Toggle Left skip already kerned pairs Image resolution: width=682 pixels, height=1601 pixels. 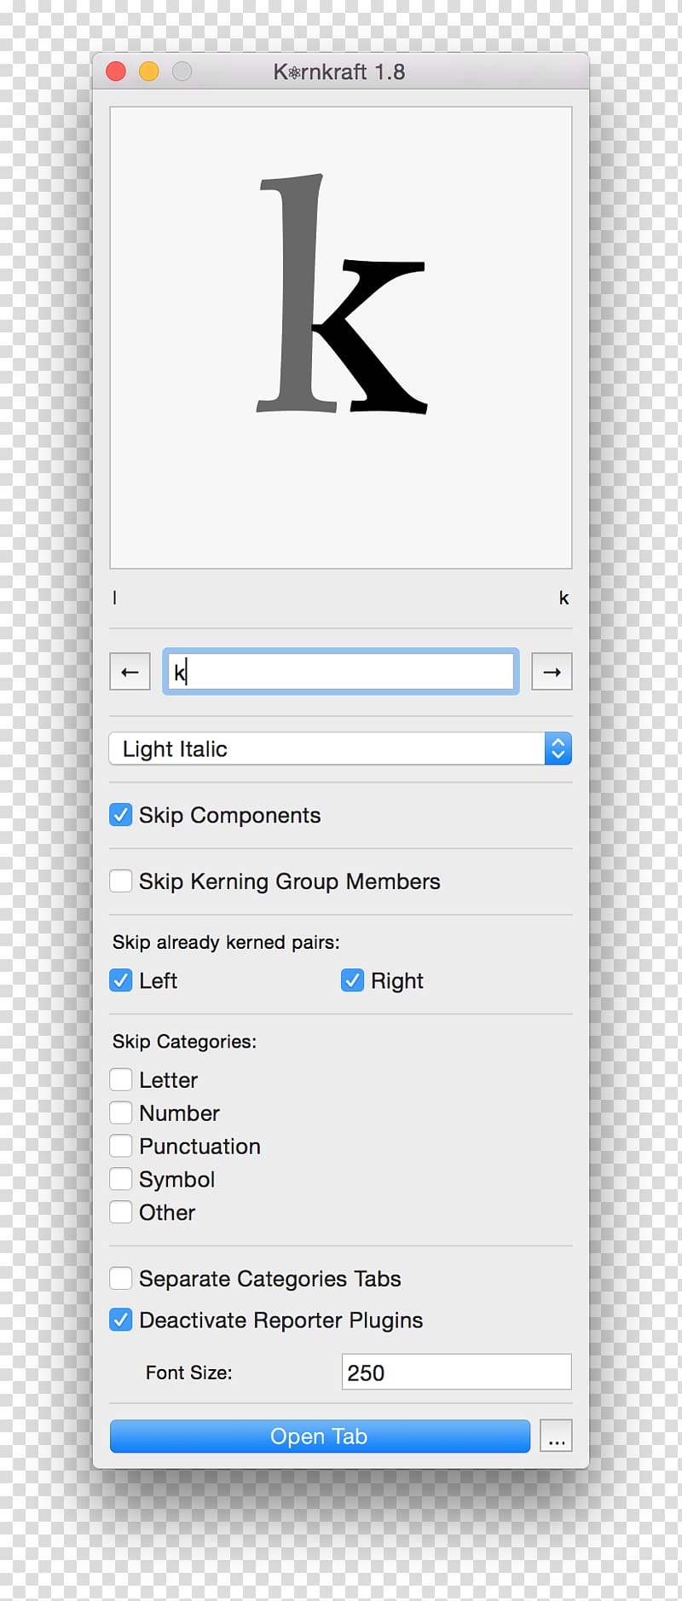[121, 980]
